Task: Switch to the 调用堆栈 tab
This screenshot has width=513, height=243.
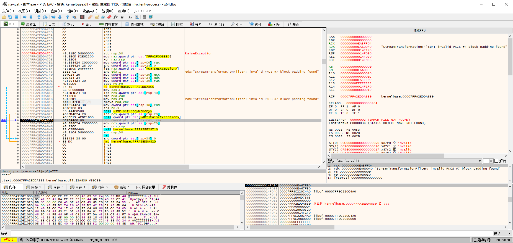Action: pyautogui.click(x=134, y=24)
